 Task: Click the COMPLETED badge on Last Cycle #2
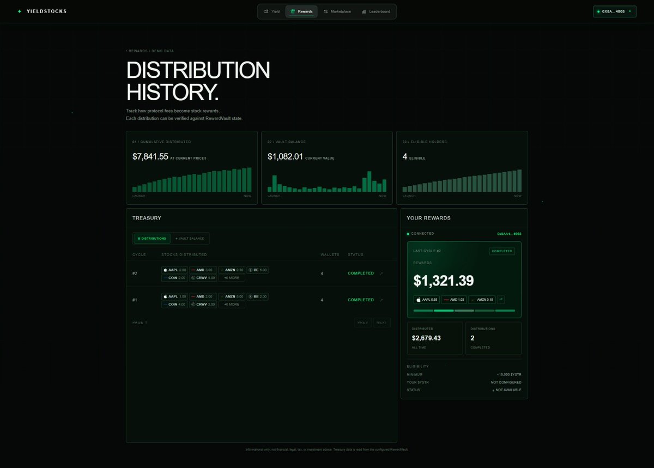click(x=502, y=251)
